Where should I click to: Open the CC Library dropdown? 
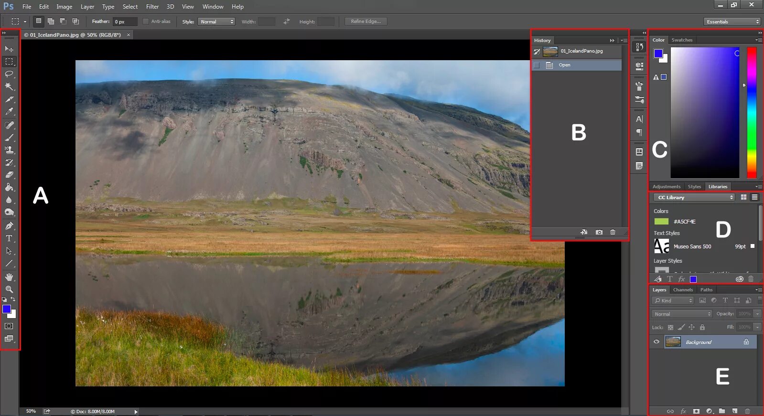tap(694, 197)
